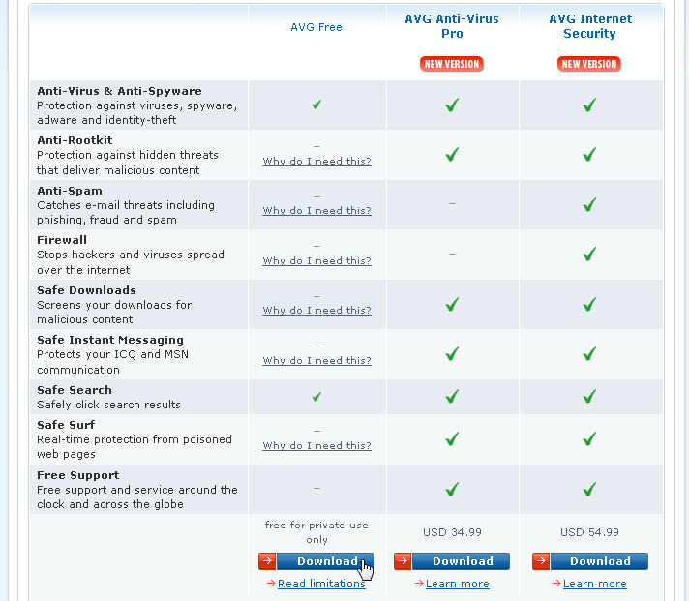This screenshot has height=601, width=689.
Task: Click AVG Free checkmark for Anti-Virus & Anti-Spyware
Action: [316, 105]
